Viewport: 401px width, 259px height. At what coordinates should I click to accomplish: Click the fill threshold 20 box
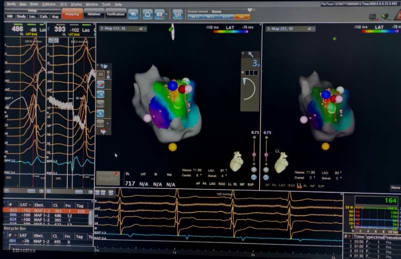pyautogui.click(x=101, y=75)
